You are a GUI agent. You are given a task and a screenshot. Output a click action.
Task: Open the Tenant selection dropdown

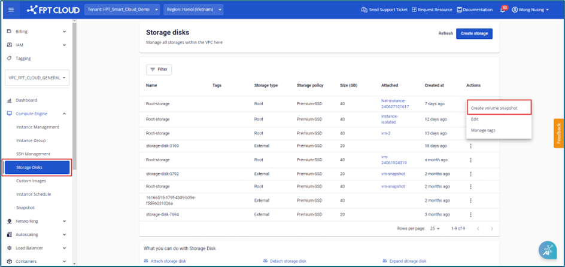(123, 10)
